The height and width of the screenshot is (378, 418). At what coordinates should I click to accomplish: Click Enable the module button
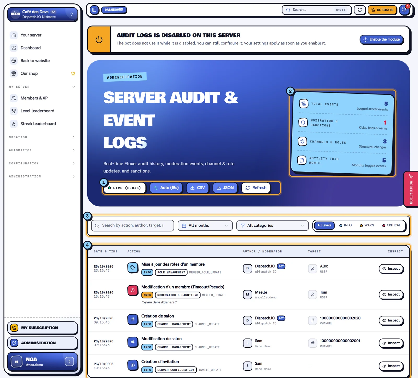(x=382, y=40)
